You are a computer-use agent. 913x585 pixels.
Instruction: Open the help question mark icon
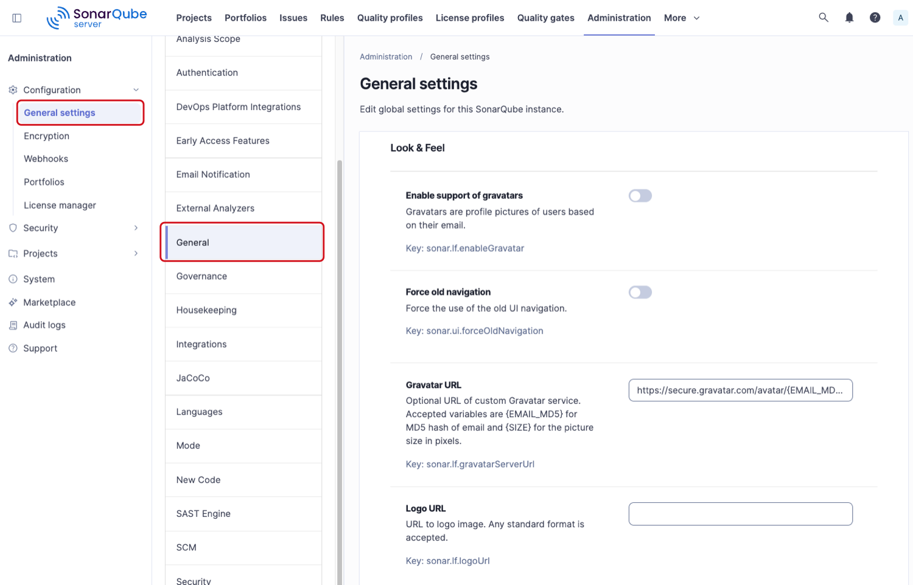pyautogui.click(x=875, y=18)
